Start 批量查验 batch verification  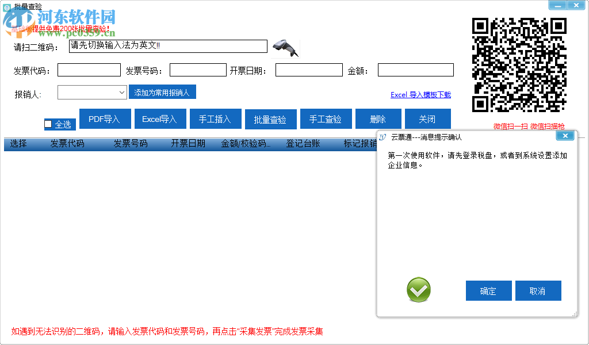tap(270, 118)
